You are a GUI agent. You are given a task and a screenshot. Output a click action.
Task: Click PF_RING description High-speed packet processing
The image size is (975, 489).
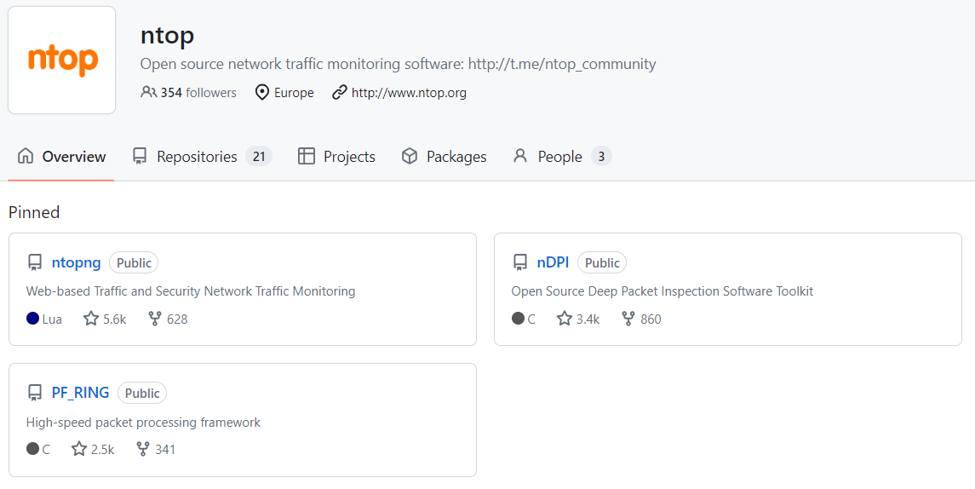click(143, 423)
